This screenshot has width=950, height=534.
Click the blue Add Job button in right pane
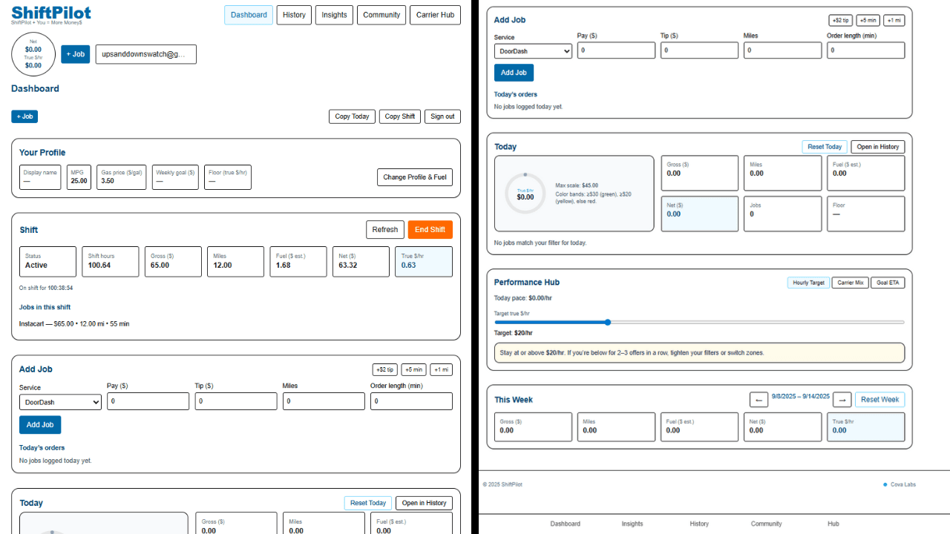pyautogui.click(x=514, y=73)
